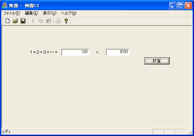Image resolution: width=194 pixels, height=136 pixels.
Task: Click the 計算 button
Action: tap(157, 61)
